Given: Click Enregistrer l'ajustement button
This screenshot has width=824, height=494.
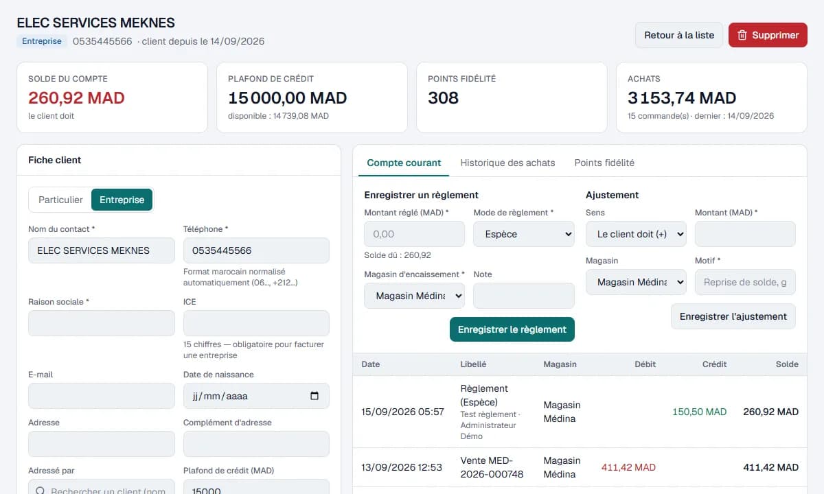Looking at the screenshot, I should (733, 316).
